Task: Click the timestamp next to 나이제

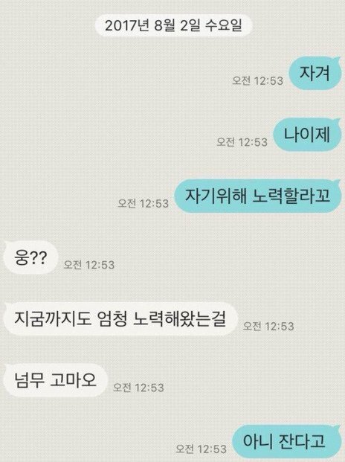Action: tap(242, 142)
